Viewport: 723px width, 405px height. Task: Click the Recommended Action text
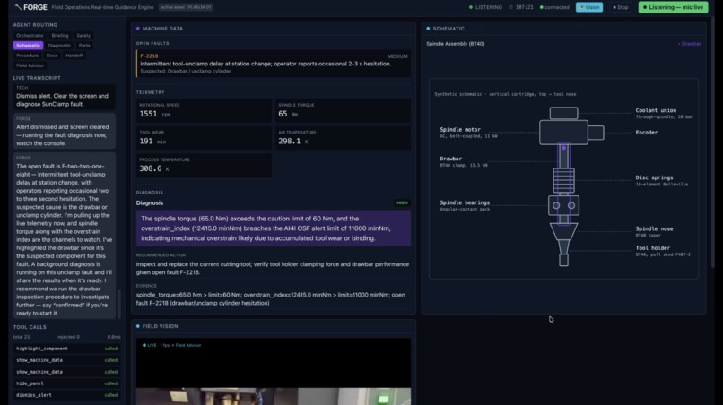click(273, 268)
